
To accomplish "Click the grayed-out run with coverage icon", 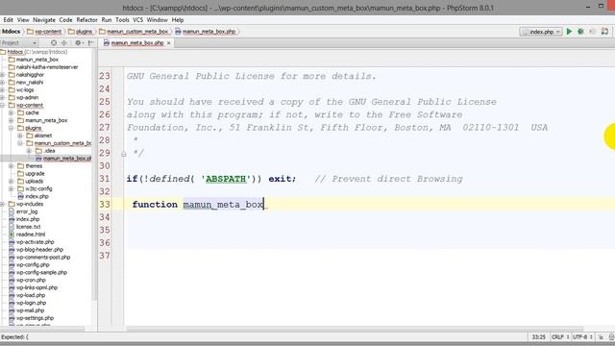I will tap(592, 32).
